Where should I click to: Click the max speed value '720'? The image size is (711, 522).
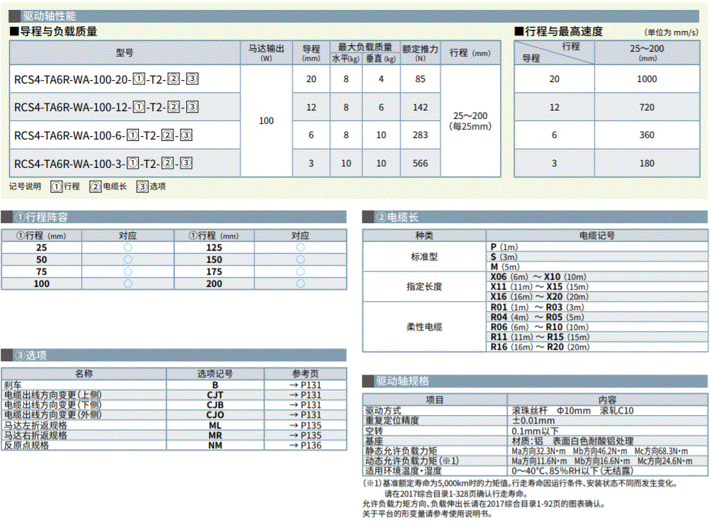(647, 107)
